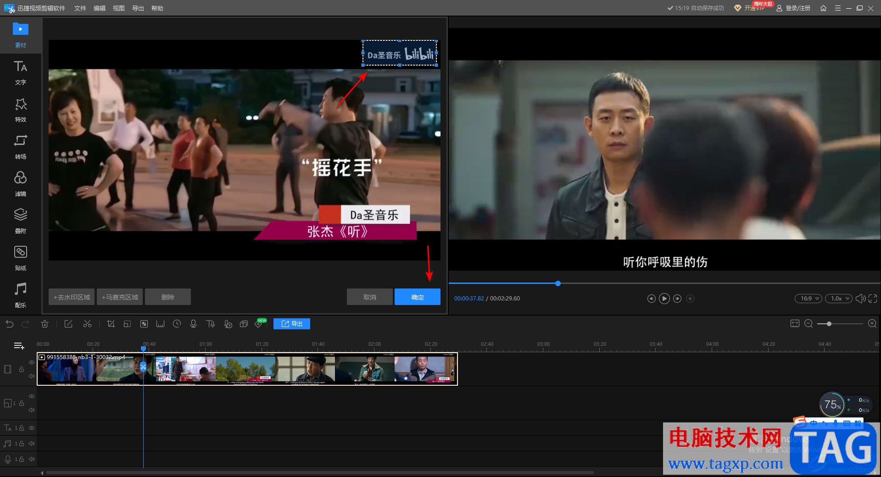Split clip with scissors tool

[x=87, y=324]
